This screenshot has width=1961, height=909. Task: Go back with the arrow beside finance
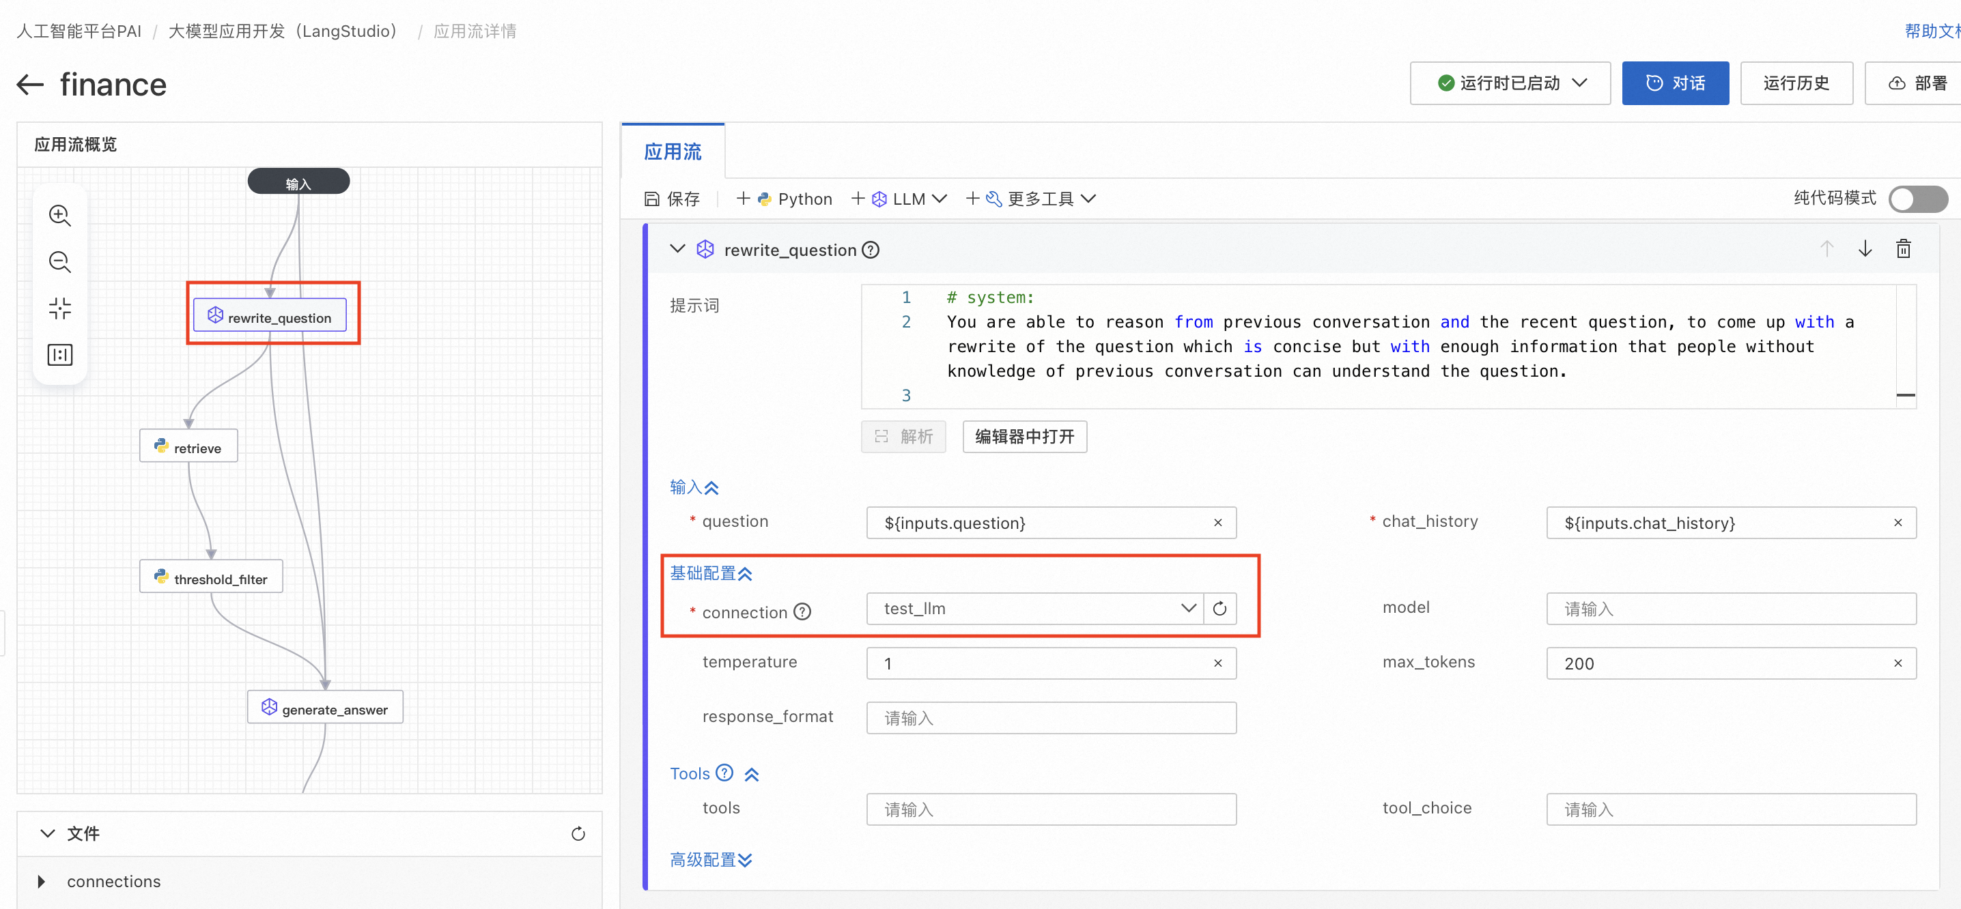pos(31,85)
